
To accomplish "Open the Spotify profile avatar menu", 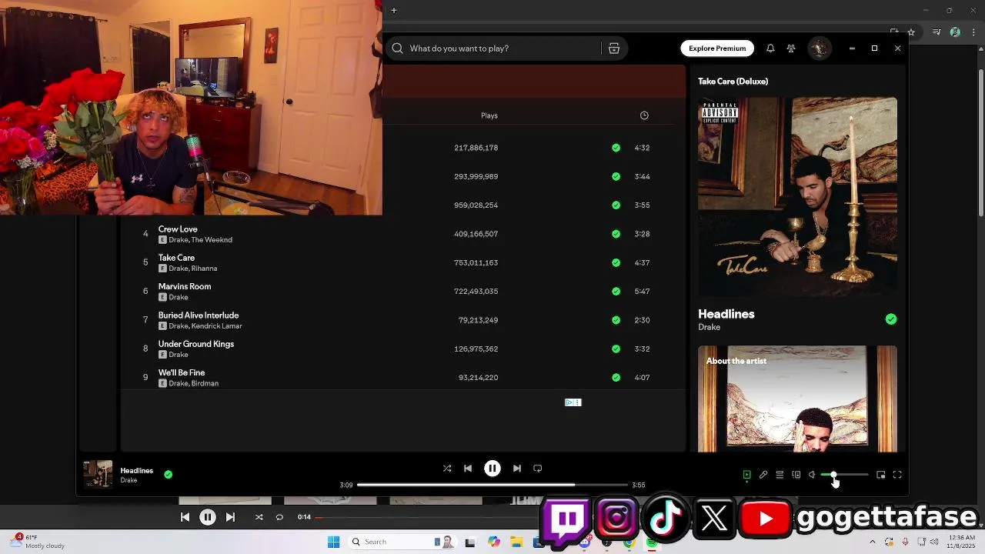I will (x=820, y=48).
